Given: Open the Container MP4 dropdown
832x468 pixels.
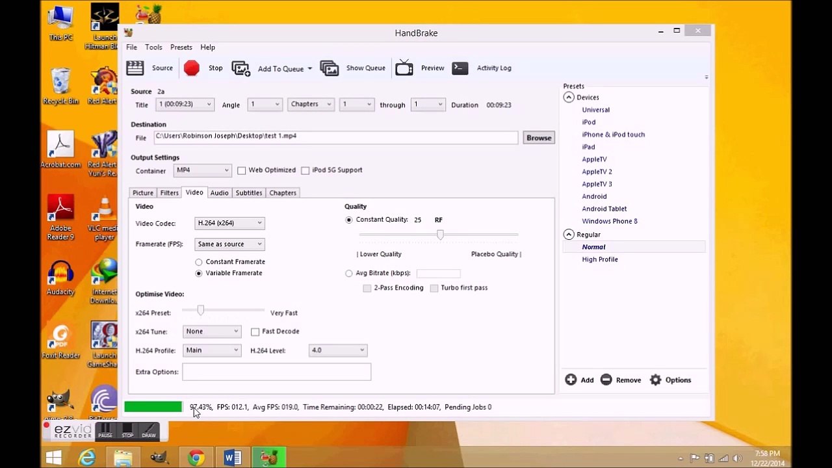Looking at the screenshot, I should pos(203,170).
